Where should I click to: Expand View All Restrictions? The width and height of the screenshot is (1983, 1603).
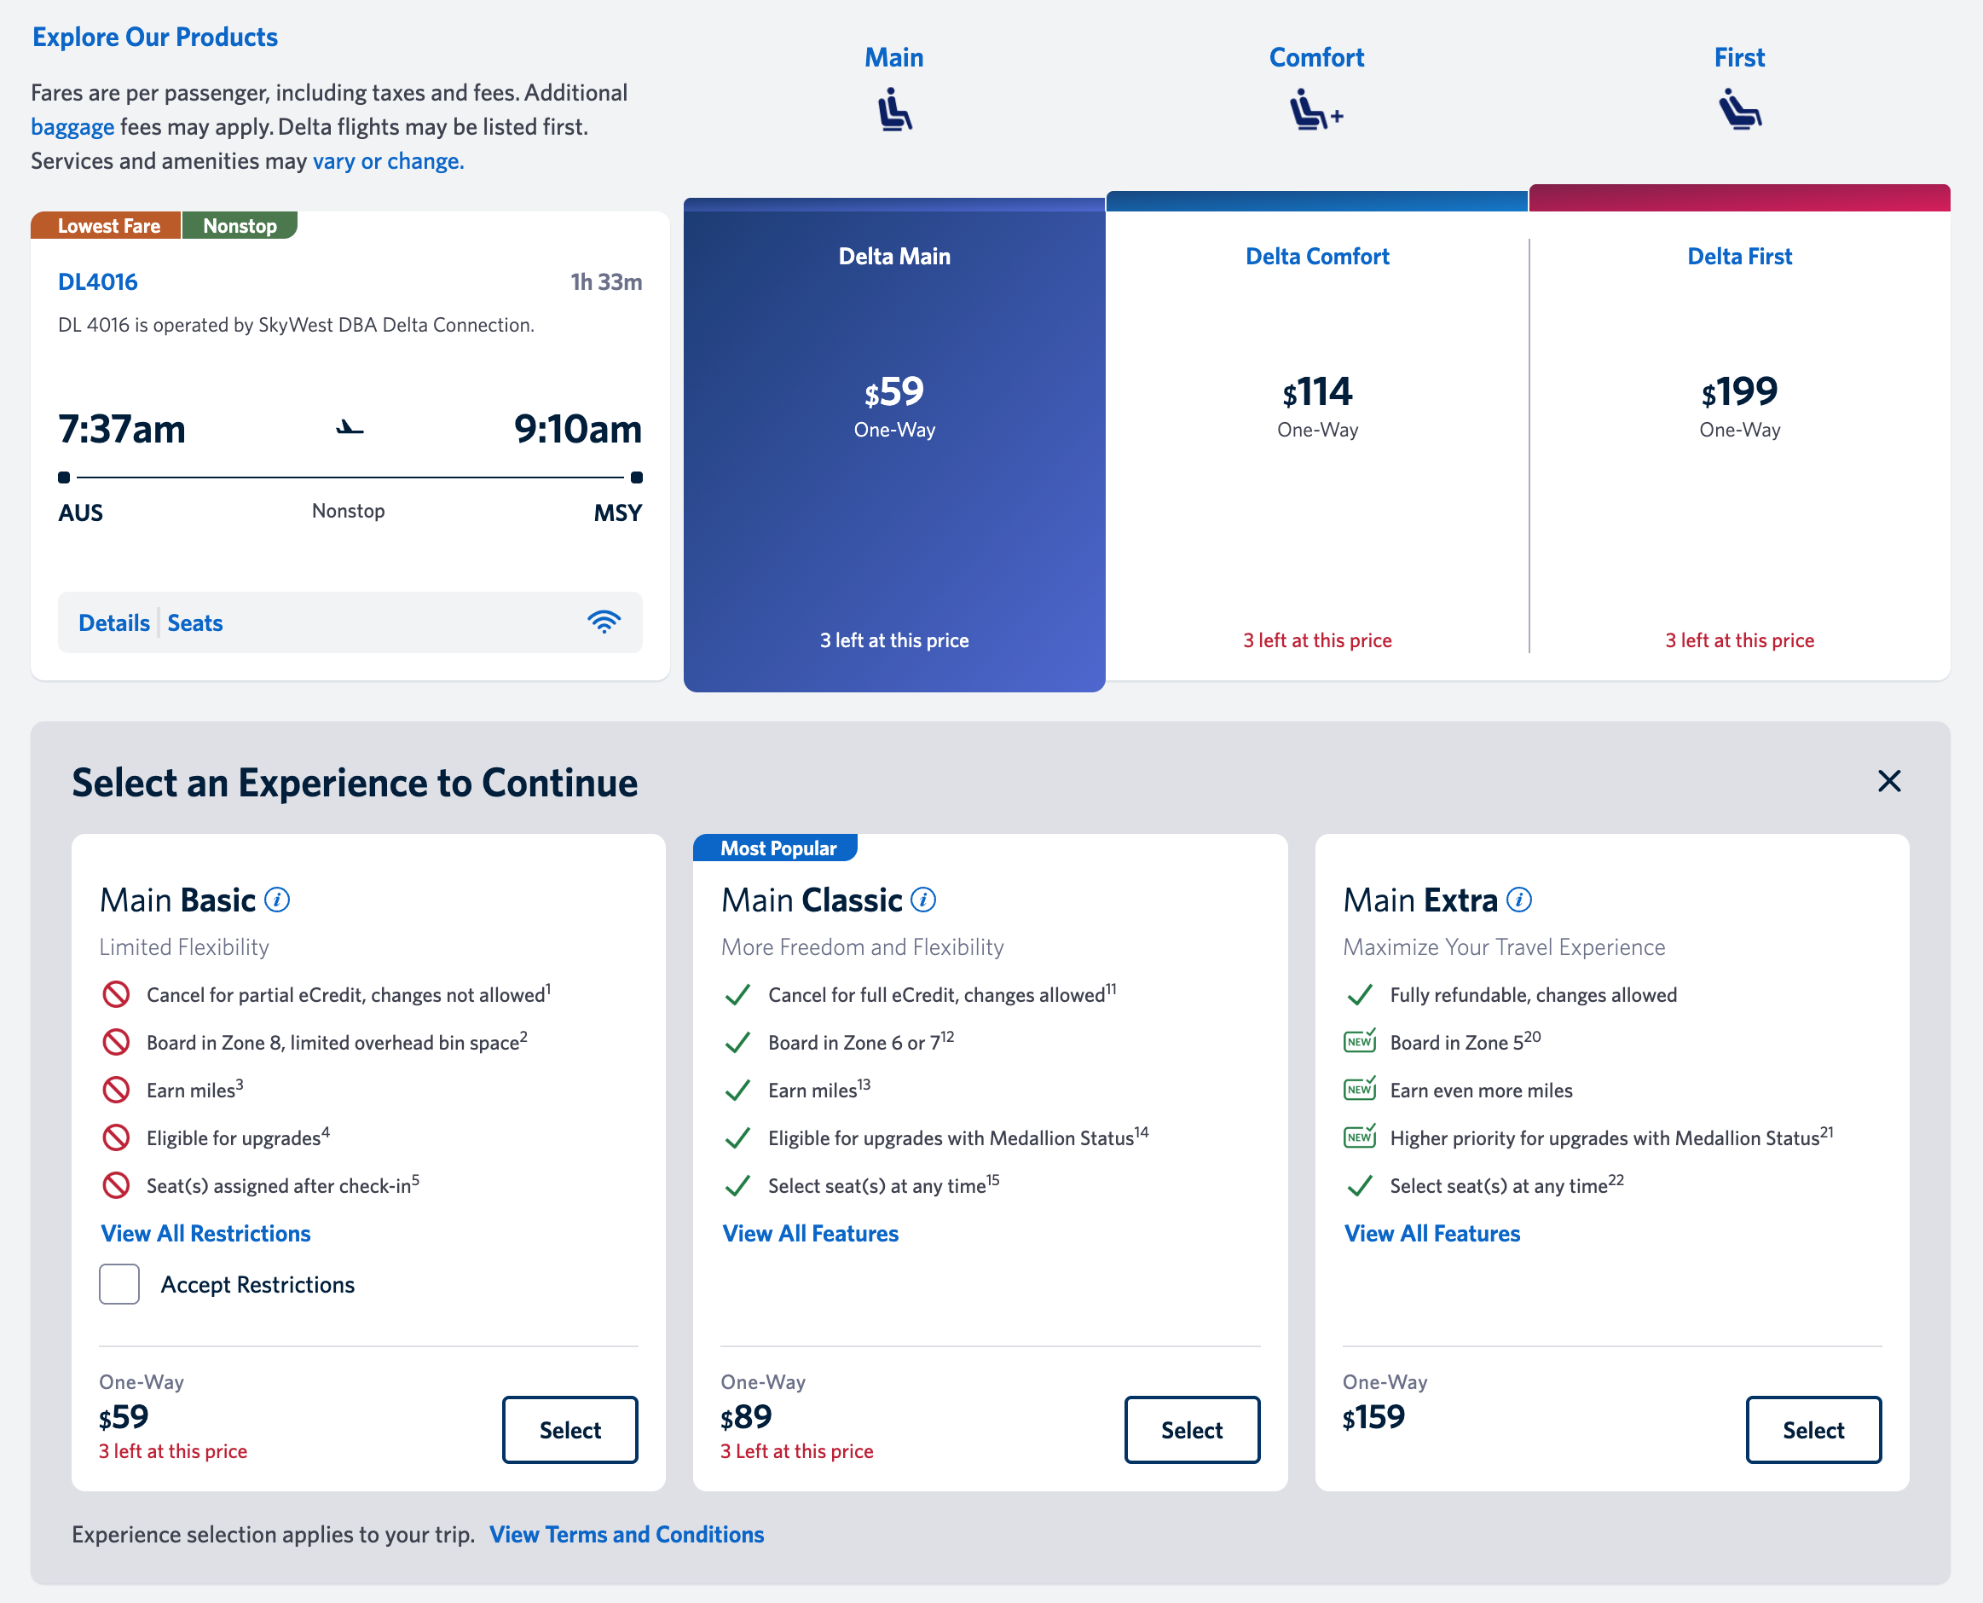click(x=205, y=1234)
